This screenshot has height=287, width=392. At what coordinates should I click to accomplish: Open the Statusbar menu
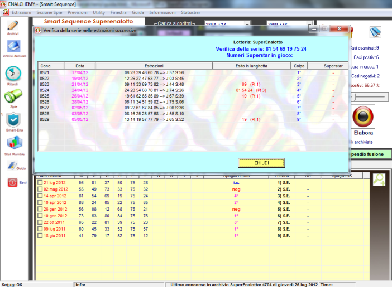[190, 12]
